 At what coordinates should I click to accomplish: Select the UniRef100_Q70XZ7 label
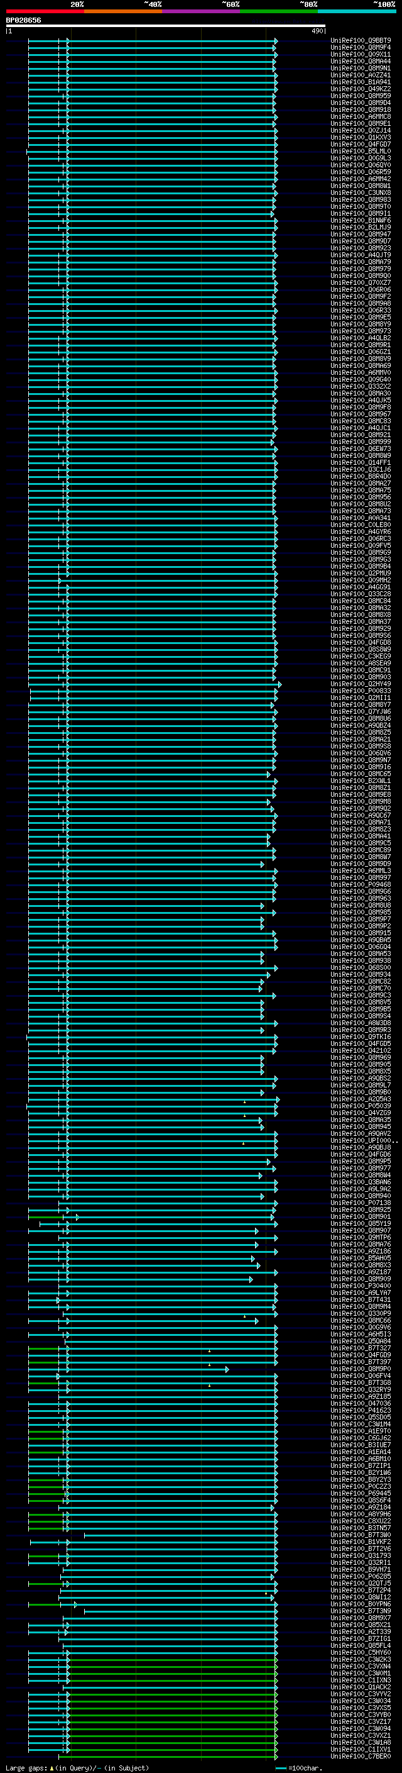click(361, 283)
